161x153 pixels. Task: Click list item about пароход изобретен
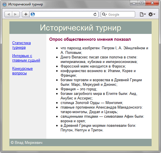(104, 50)
